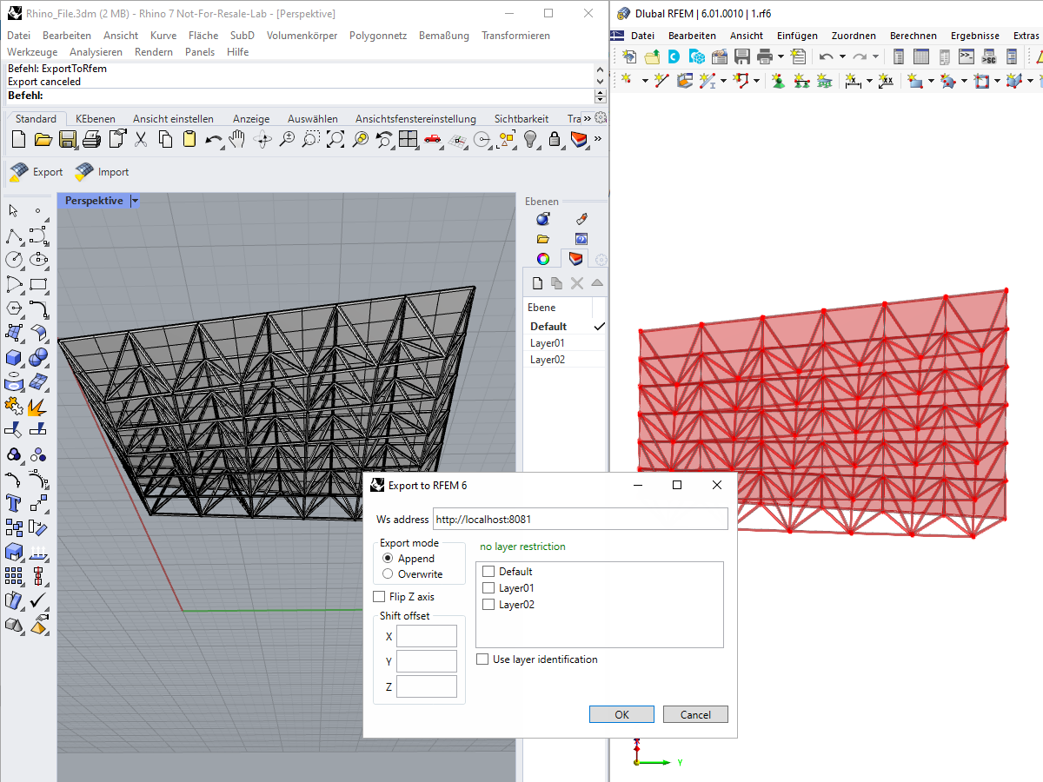Switch to the Sichtbarkeit toolbar tab
Screen dimensions: 1043x782
521,119
